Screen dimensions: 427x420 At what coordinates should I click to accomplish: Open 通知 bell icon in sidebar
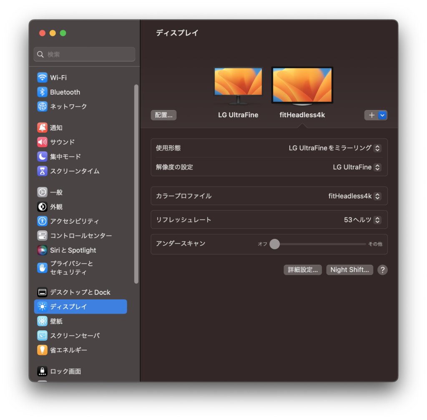[42, 128]
